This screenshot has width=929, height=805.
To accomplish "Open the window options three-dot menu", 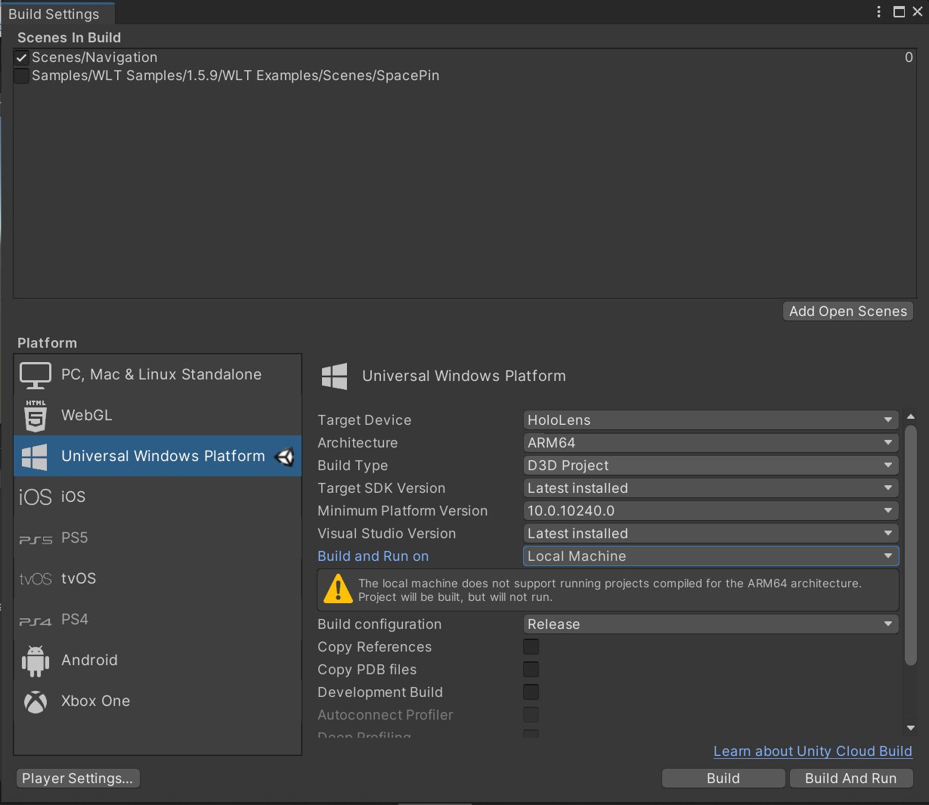I will pos(878,12).
